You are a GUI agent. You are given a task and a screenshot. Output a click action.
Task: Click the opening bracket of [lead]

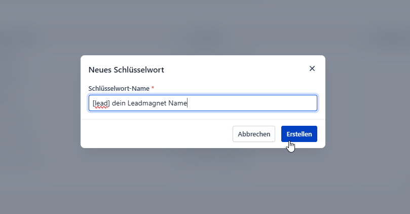[93, 103]
